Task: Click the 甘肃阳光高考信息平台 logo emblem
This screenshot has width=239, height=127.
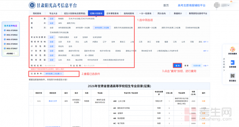Action: (x=32, y=5)
